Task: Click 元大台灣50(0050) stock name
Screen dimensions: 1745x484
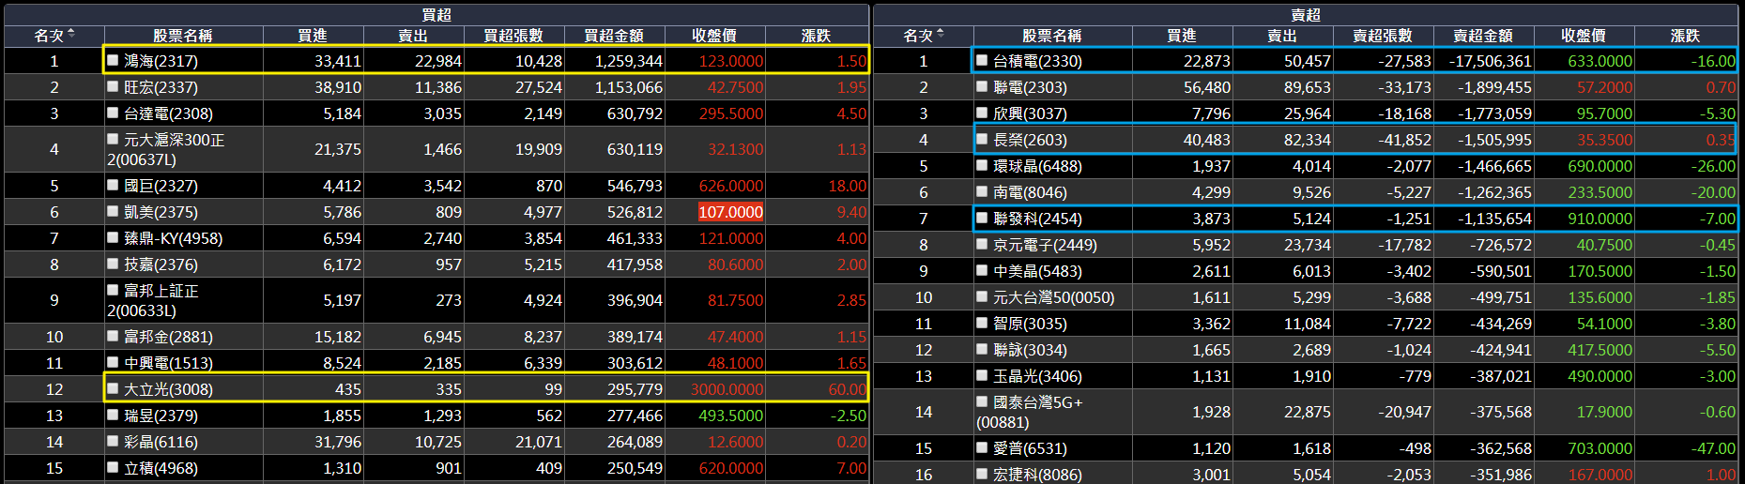Action: pyautogui.click(x=1054, y=296)
